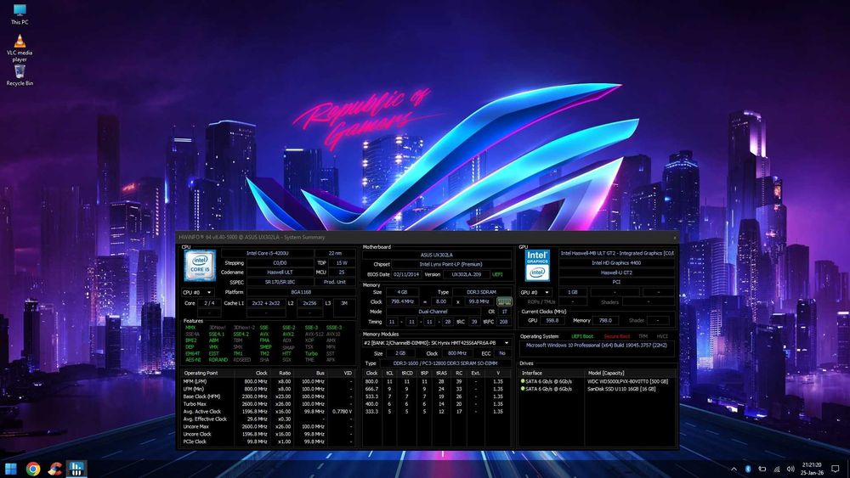Click the Haswell ULT codename value
Screen dimensions: 850x478
(x=280, y=273)
